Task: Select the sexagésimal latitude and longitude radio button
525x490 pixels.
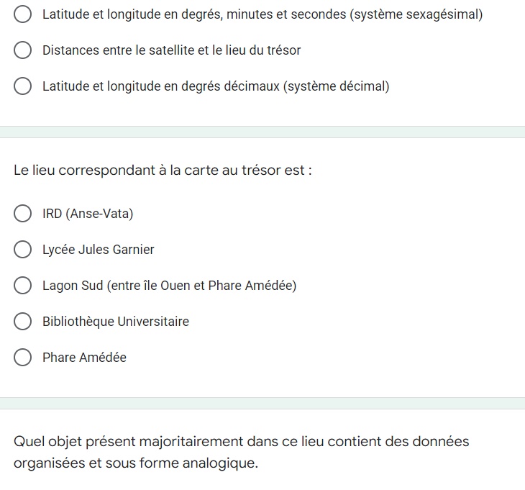Action: (x=23, y=14)
